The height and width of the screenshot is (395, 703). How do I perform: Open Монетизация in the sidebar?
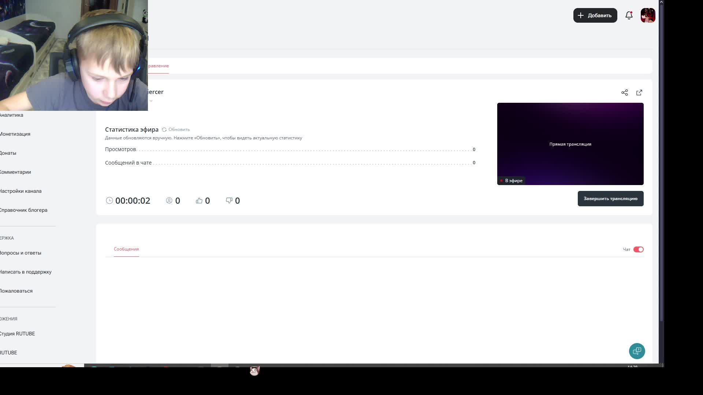[x=15, y=134]
